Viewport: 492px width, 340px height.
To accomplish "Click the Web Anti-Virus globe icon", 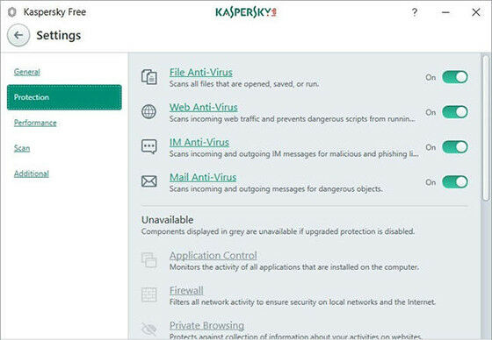I will (x=148, y=112).
